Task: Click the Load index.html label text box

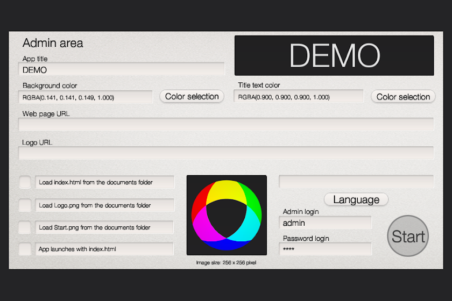Action: click(x=104, y=182)
